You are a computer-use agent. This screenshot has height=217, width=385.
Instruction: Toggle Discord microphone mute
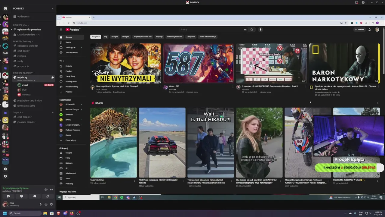(41, 204)
